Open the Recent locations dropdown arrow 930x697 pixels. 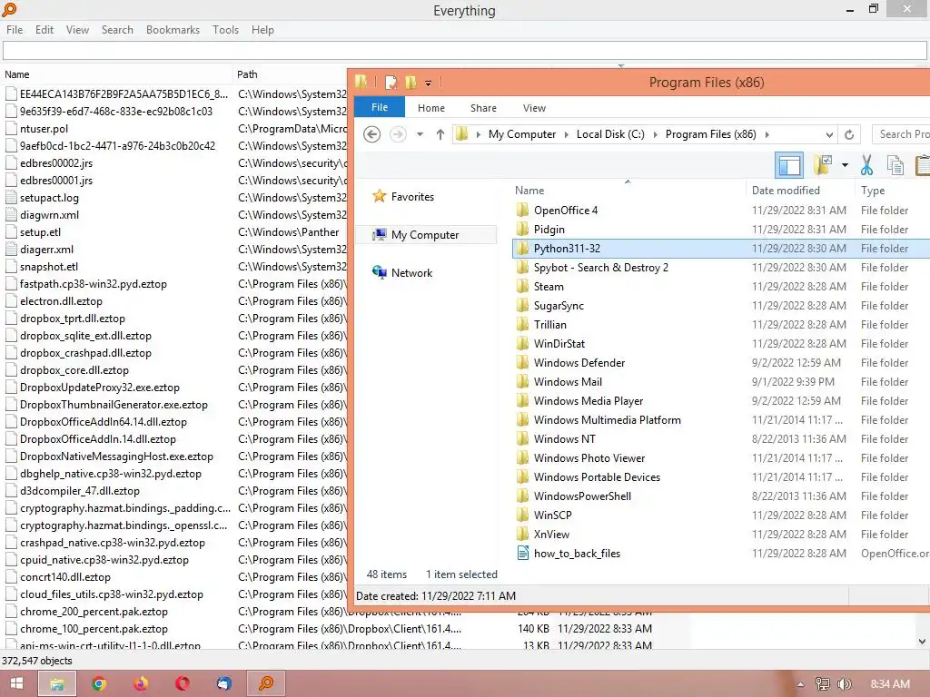420,134
